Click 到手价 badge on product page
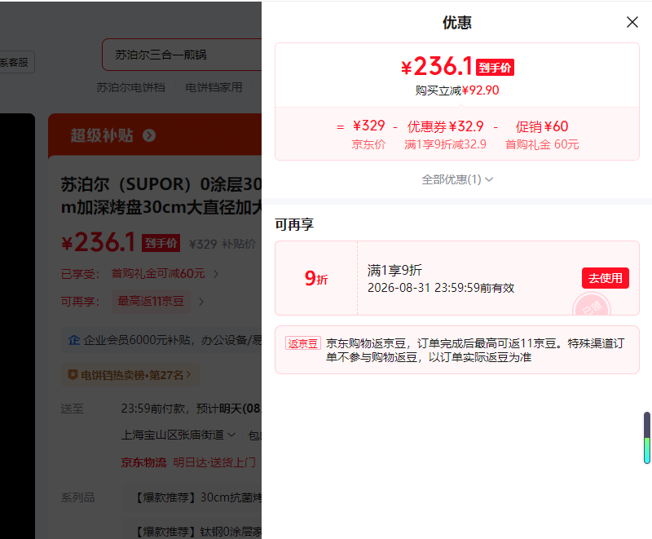 click(161, 243)
